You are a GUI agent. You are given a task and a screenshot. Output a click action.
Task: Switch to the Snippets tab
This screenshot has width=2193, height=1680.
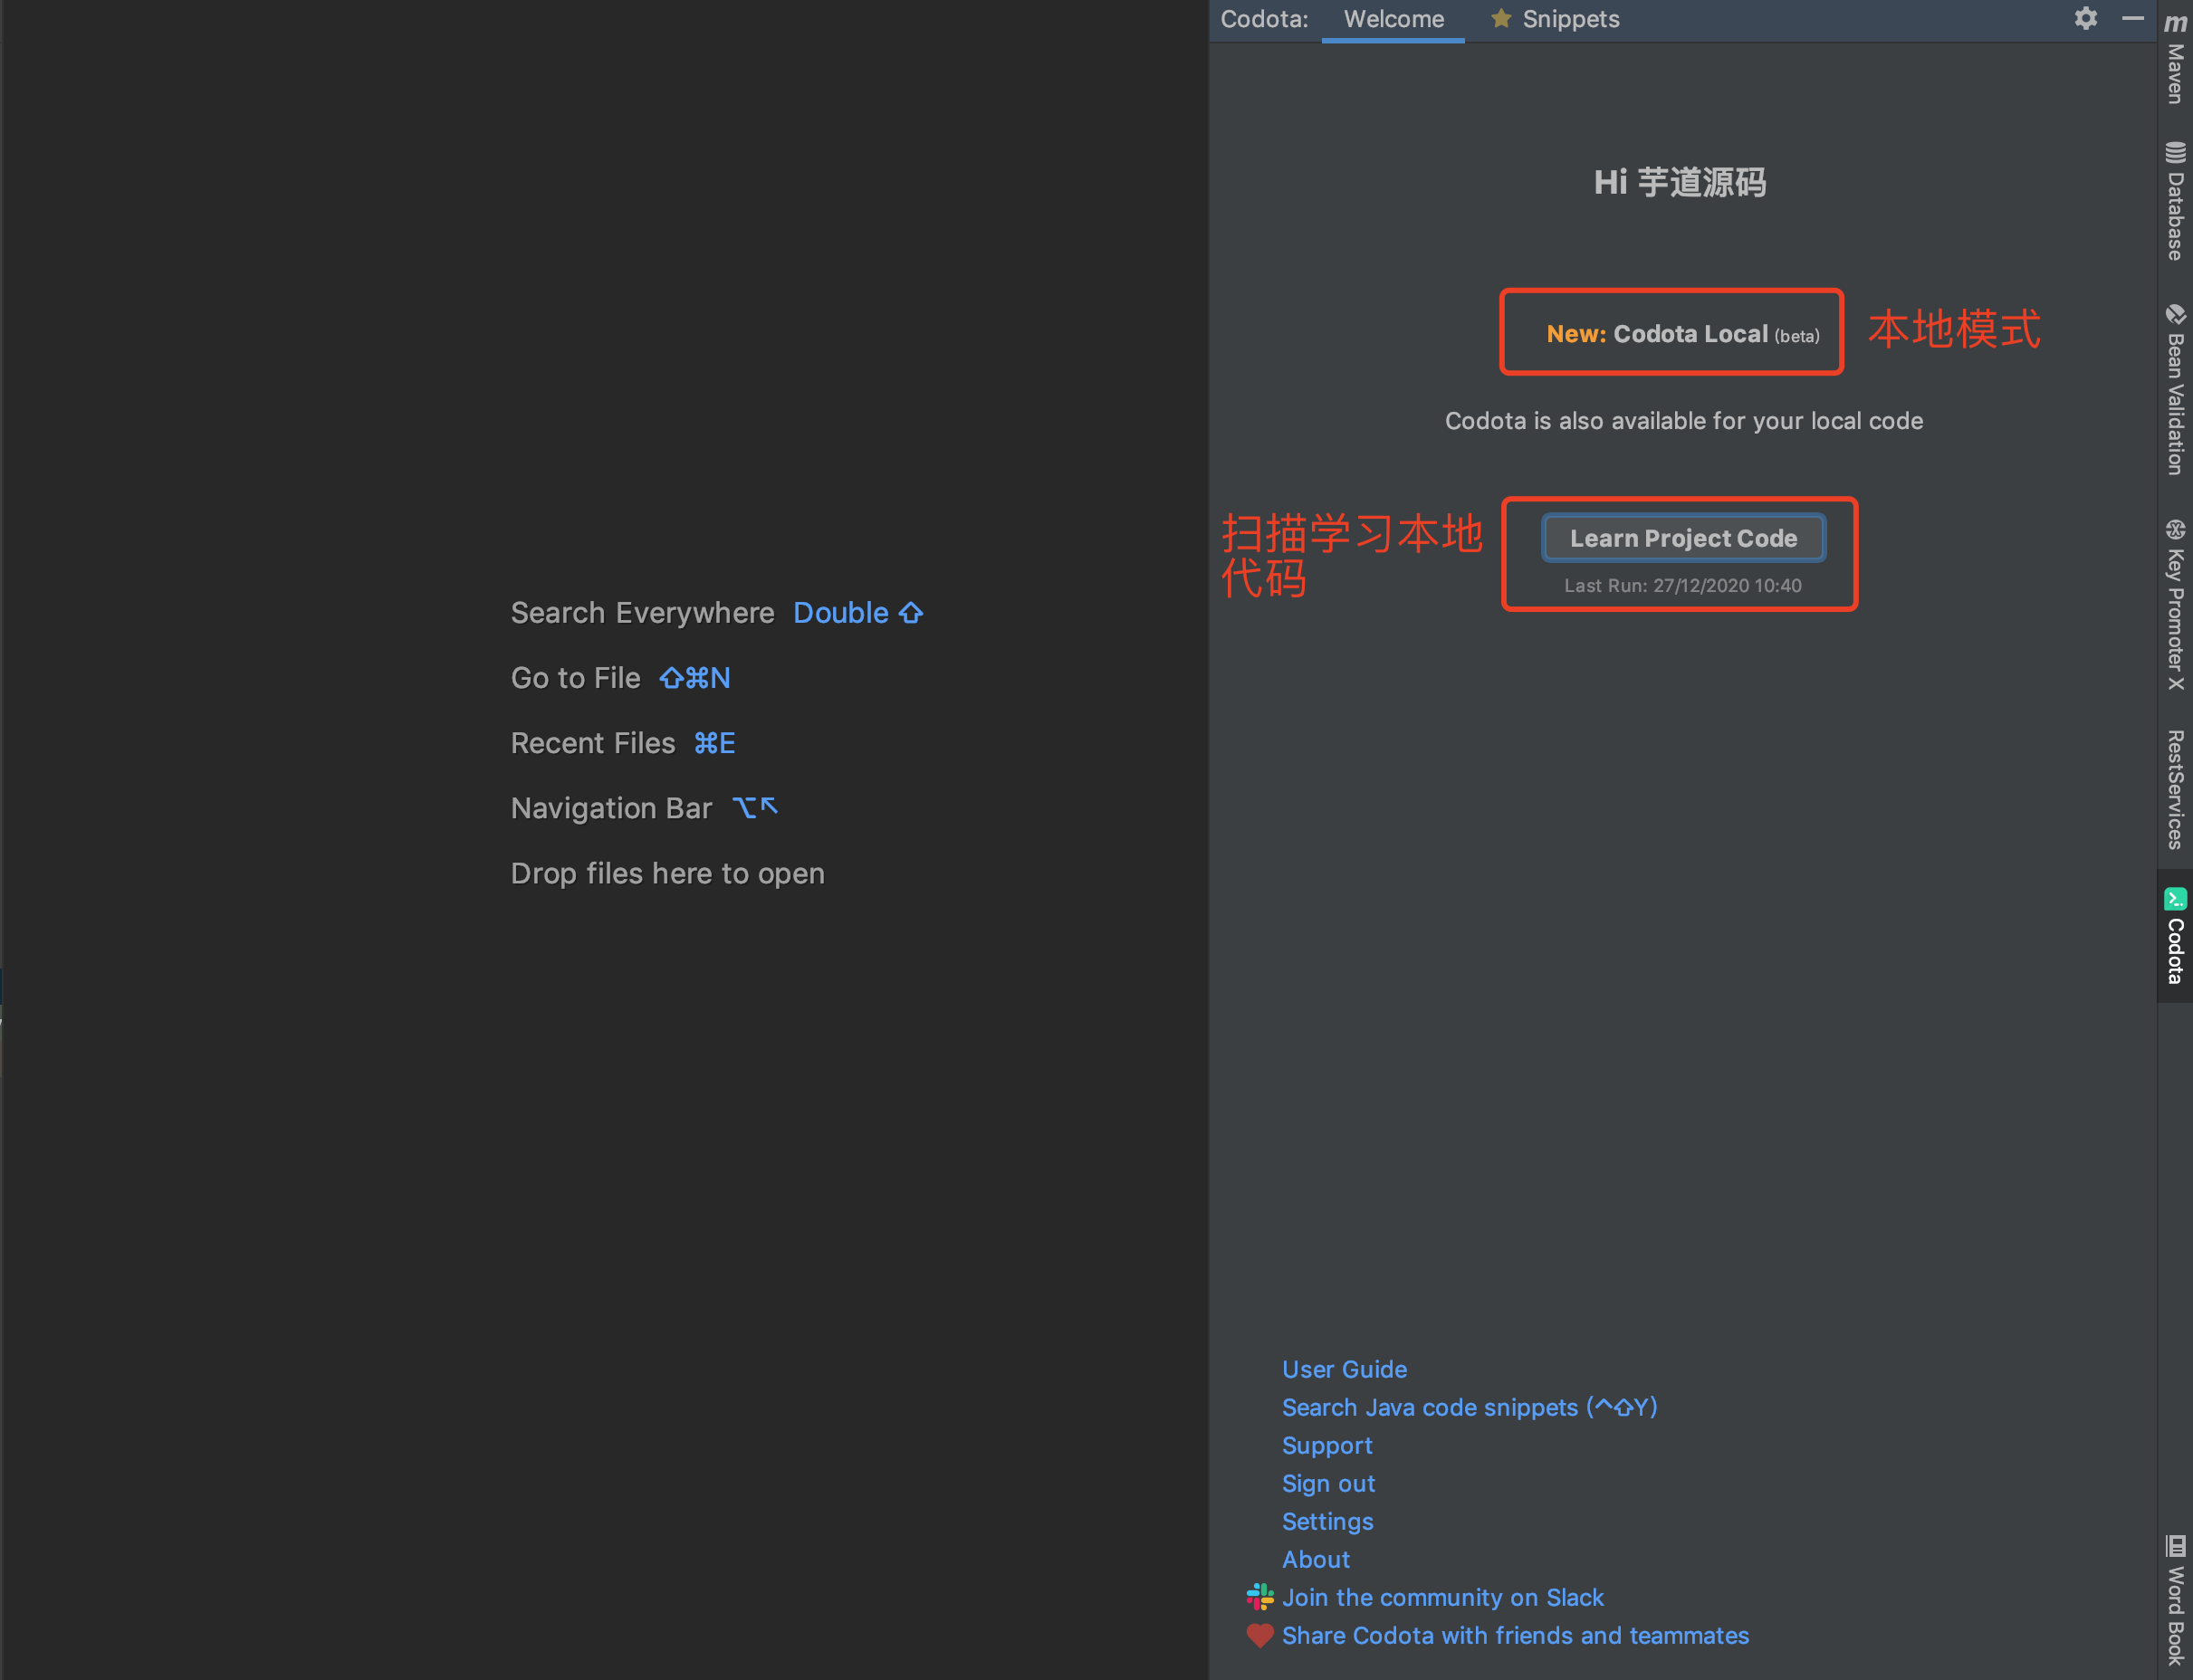[1556, 19]
